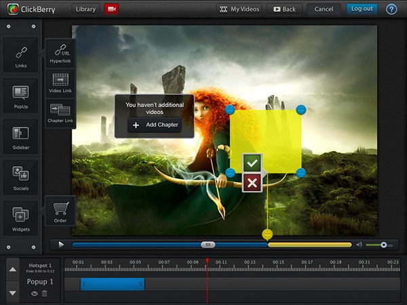
Task: Play the video
Action: (x=61, y=245)
